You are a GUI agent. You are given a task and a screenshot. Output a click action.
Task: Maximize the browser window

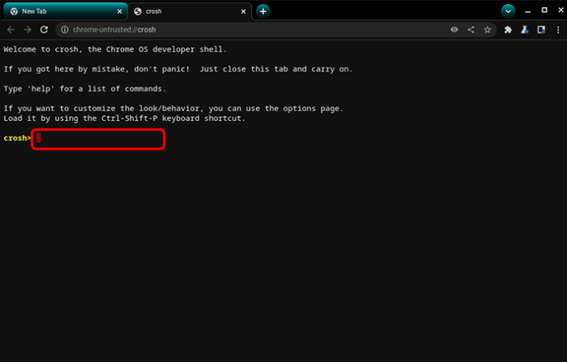click(x=544, y=10)
